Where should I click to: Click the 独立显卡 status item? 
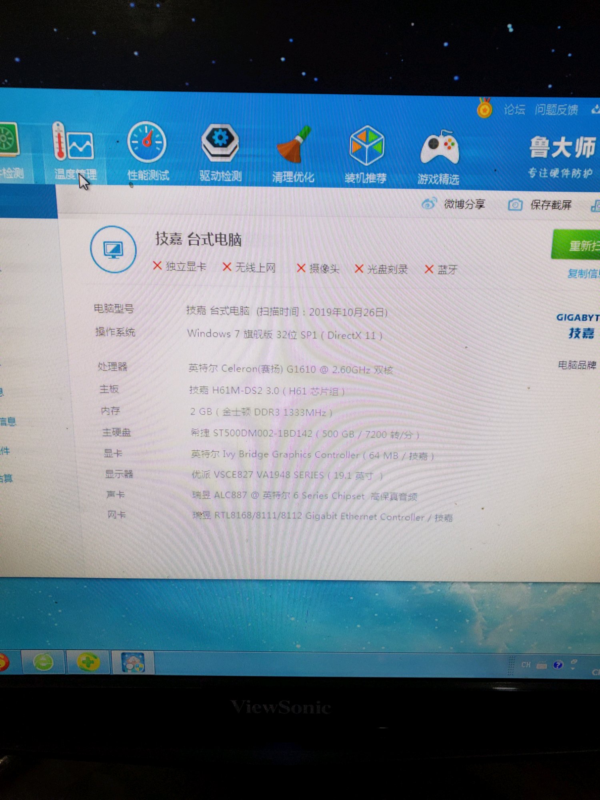pyautogui.click(x=180, y=266)
